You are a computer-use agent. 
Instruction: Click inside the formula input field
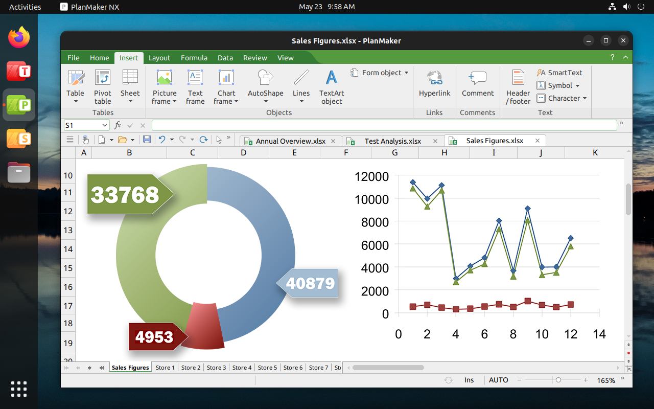point(384,125)
